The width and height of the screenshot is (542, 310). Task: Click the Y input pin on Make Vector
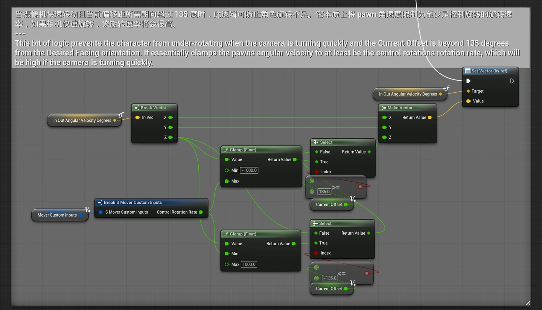pyautogui.click(x=384, y=127)
